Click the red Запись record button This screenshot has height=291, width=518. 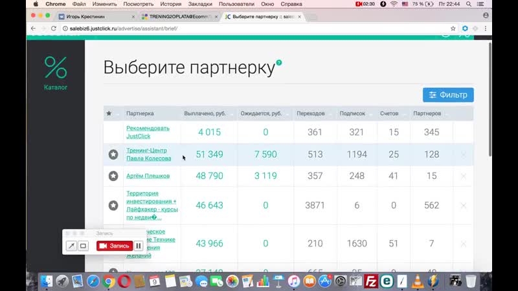(x=115, y=246)
